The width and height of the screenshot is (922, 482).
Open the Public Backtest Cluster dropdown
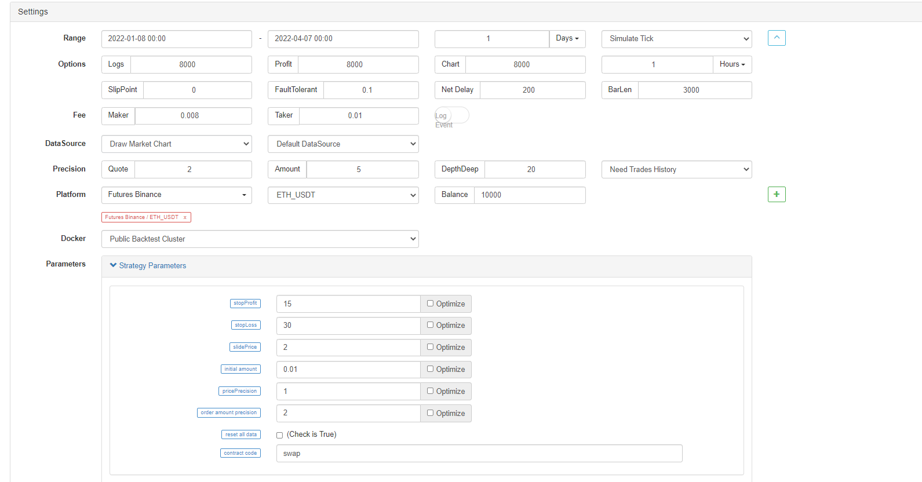[x=260, y=239]
